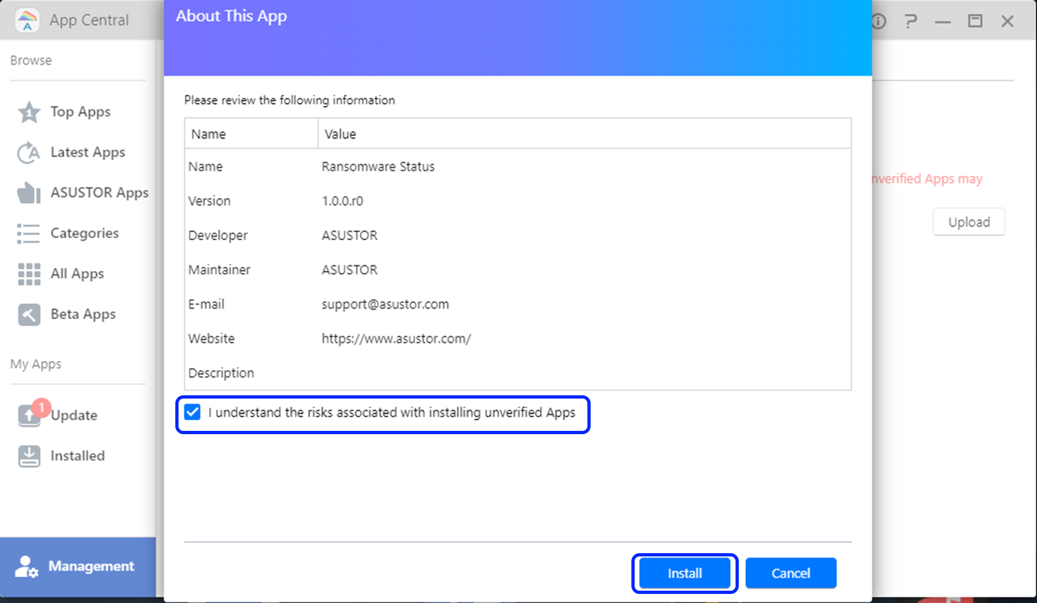Minimize the App Central window
The height and width of the screenshot is (603, 1037).
coord(943,22)
